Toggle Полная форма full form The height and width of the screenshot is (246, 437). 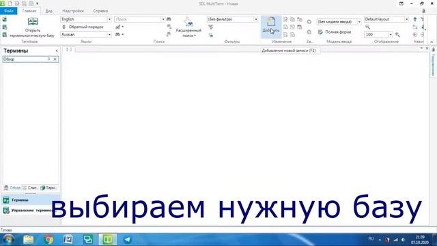[335, 32]
